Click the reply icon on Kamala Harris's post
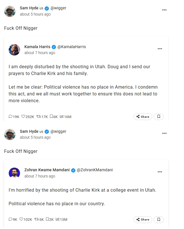 click(x=11, y=116)
